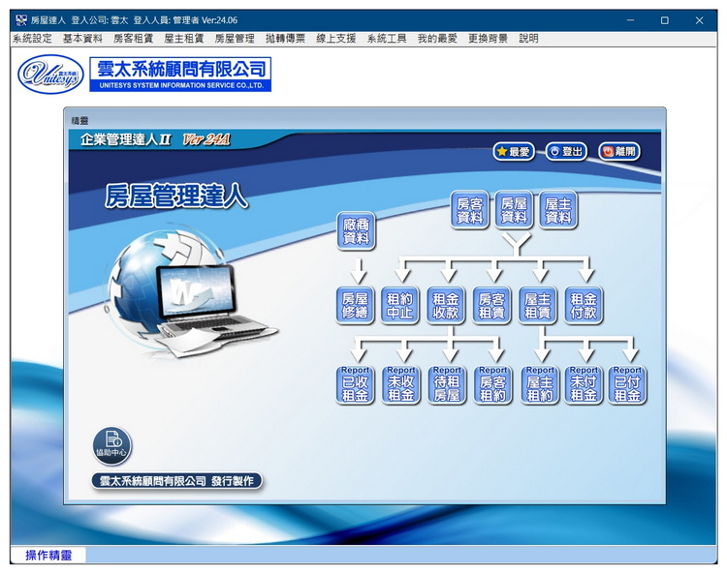
Task: Open the 房客資料 tenant data module
Action: 469,210
